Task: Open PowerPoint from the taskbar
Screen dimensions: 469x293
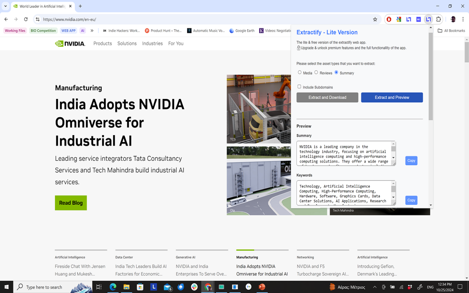Action: pyautogui.click(x=262, y=287)
